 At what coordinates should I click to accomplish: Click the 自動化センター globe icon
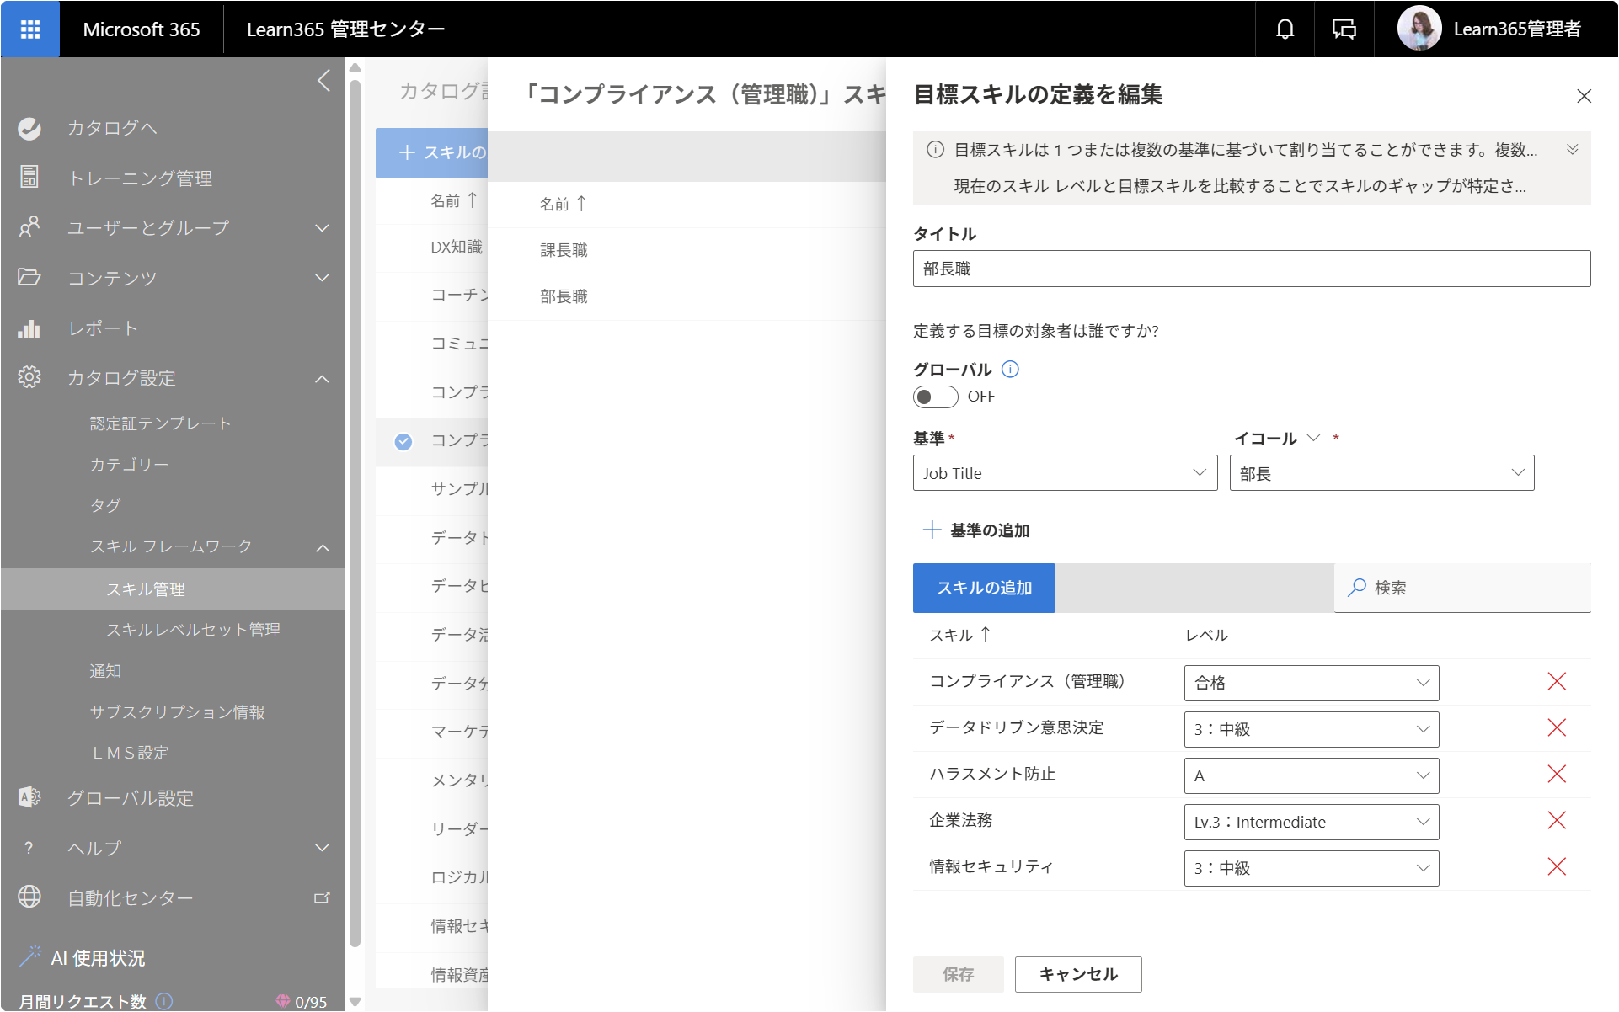click(29, 897)
